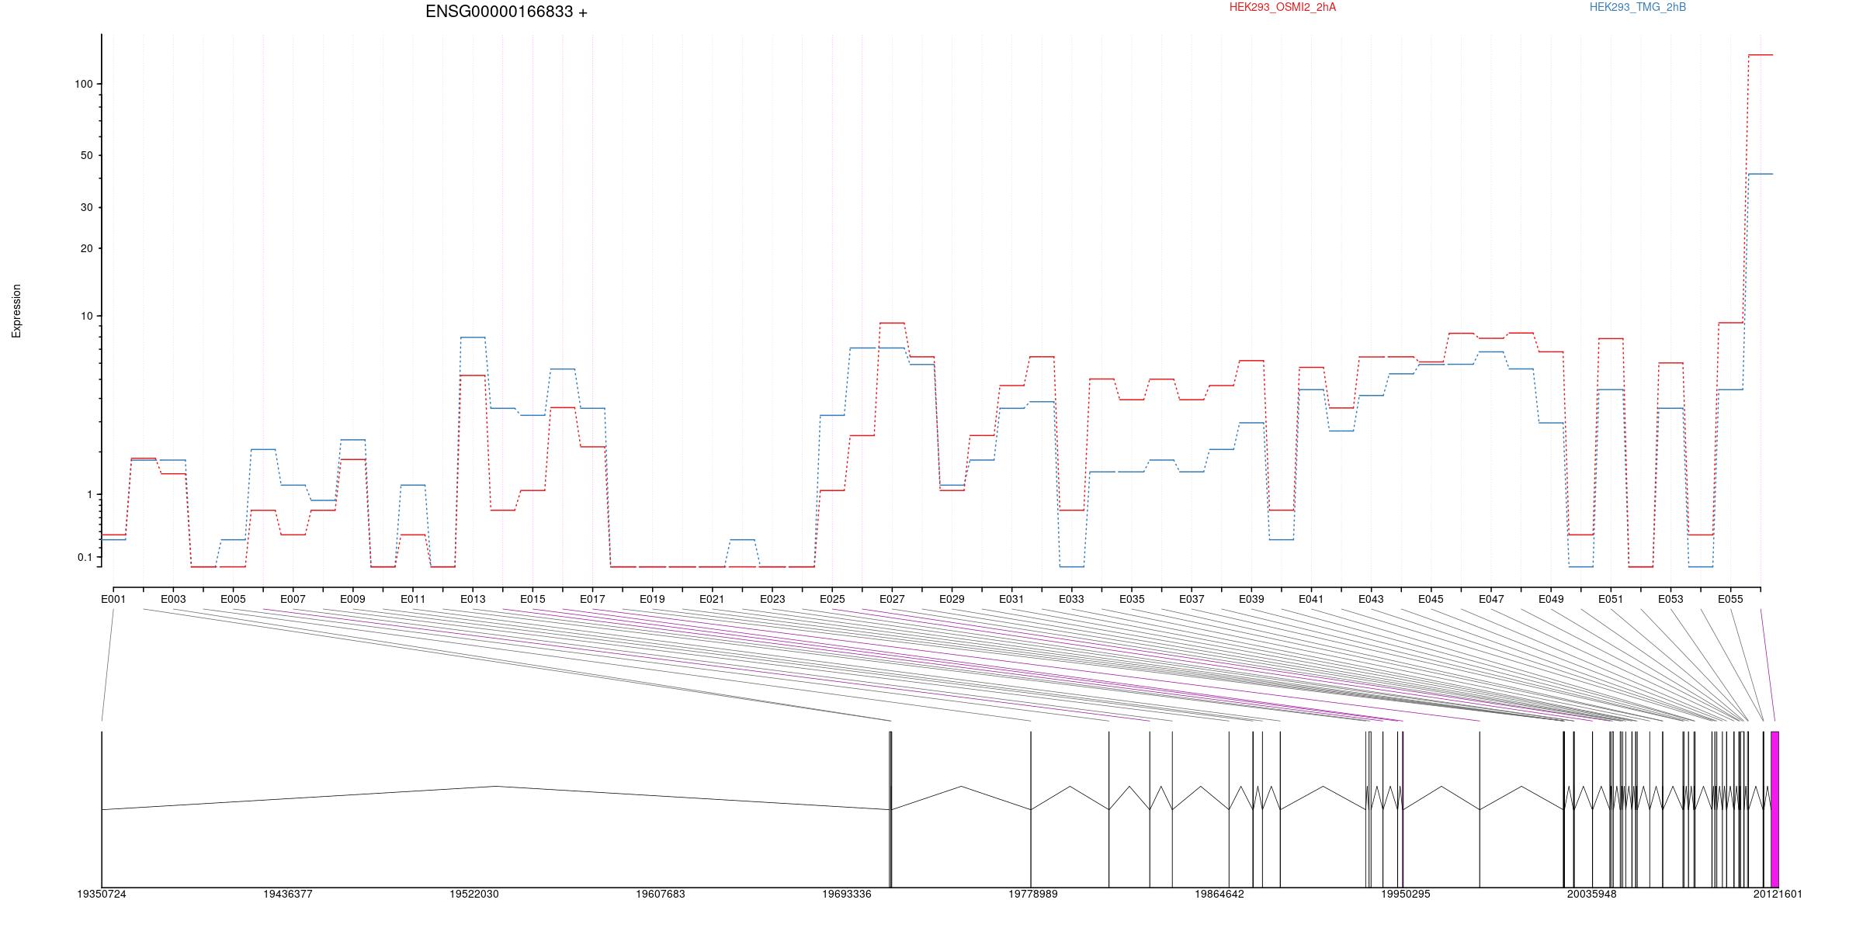Click the blue segment at the final exon
This screenshot has width=1863, height=931.
click(1761, 174)
